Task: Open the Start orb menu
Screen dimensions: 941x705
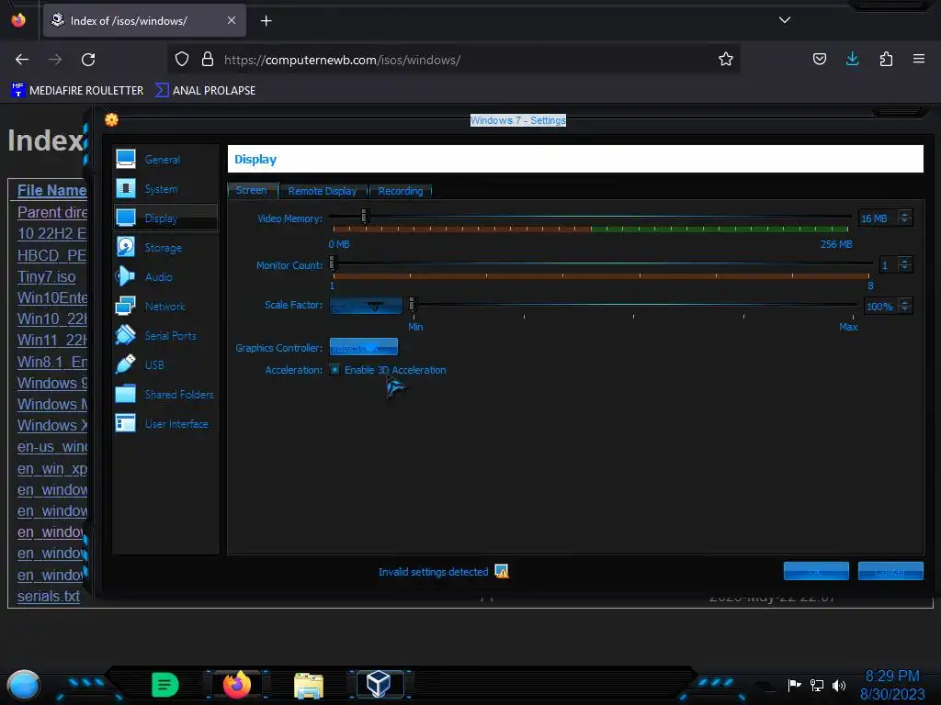Action: click(23, 685)
